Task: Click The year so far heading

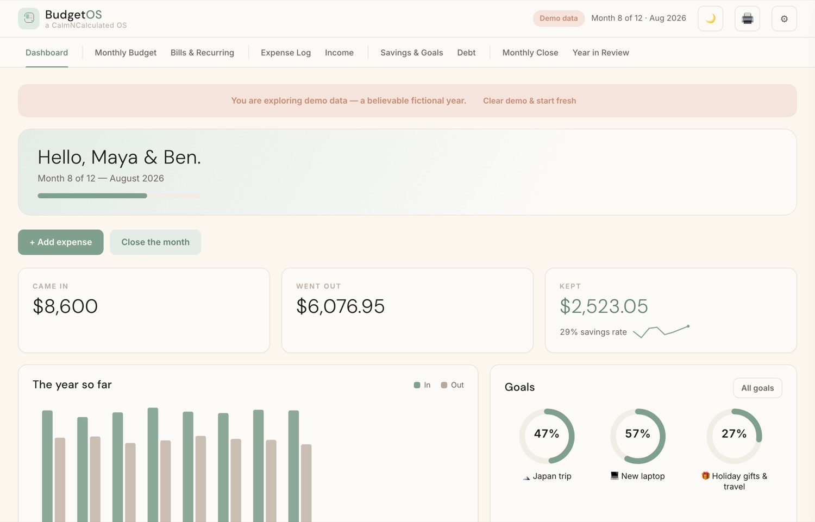Action: (72, 385)
